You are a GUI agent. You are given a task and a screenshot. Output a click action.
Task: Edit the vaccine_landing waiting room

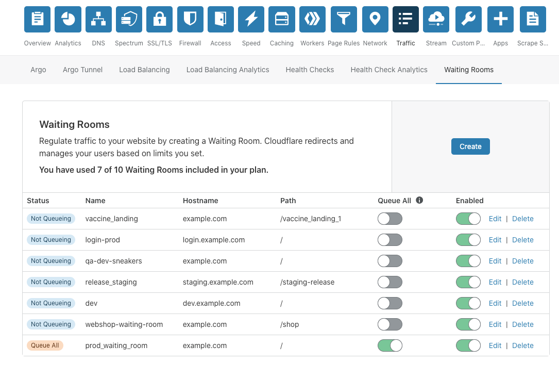[495, 219]
